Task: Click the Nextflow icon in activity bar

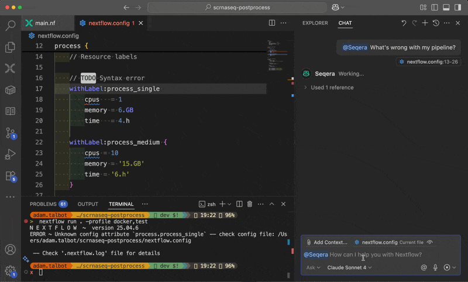Action: pos(10,68)
